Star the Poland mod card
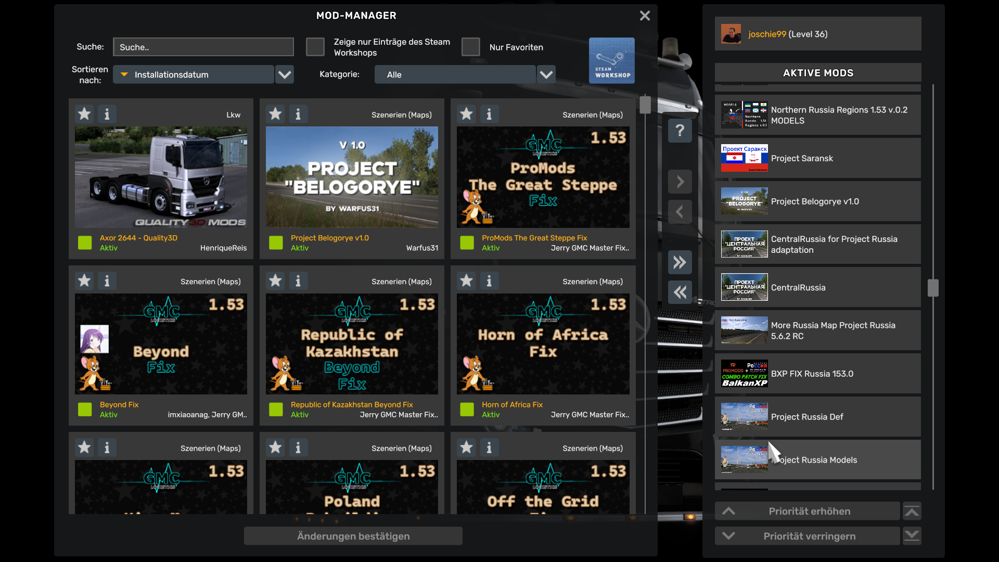This screenshot has width=999, height=562. click(275, 448)
